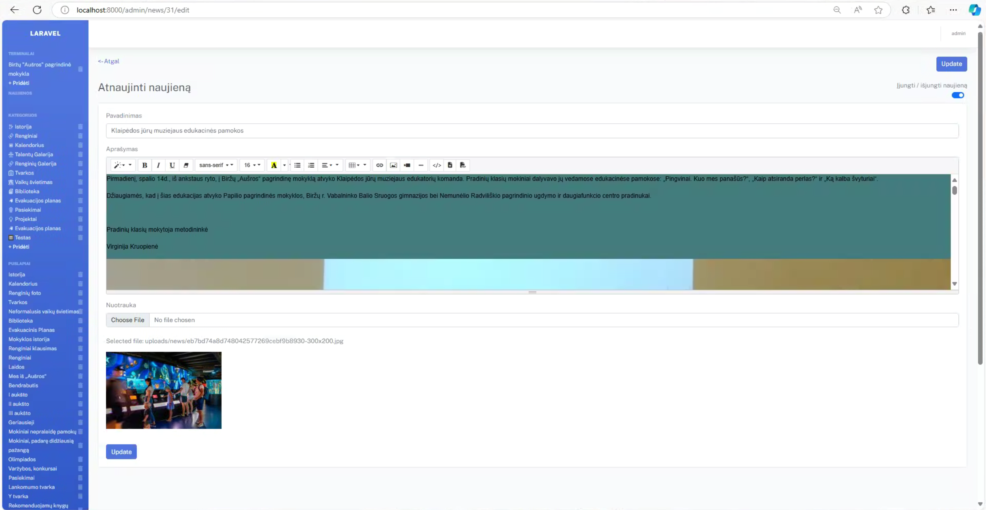
Task: Click the Bold formatting icon
Action: coord(144,164)
